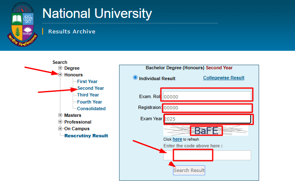Open the Professional category label

(x=78, y=122)
